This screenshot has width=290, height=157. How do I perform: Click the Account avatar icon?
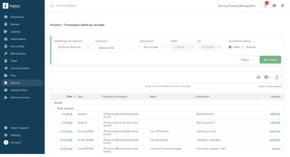coord(6,142)
